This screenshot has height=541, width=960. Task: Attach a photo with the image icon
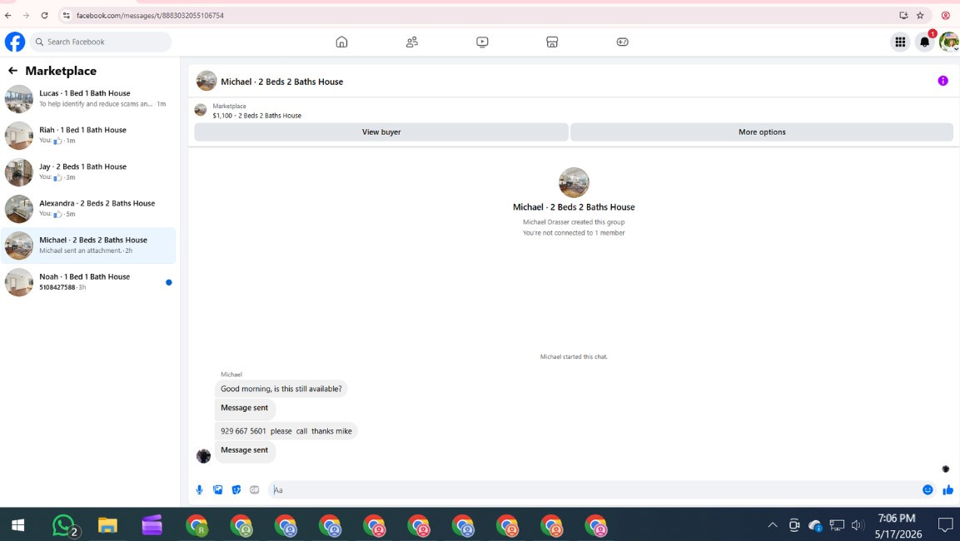[218, 489]
